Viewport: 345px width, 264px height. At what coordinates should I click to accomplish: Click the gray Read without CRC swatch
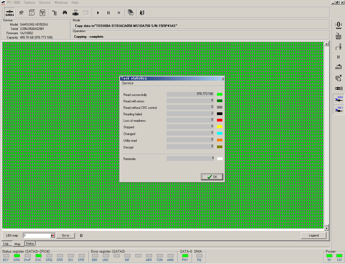(x=220, y=107)
